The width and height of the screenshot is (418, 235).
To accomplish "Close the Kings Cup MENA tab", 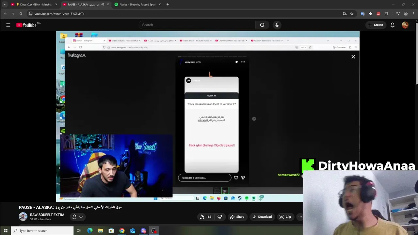I will point(56,5).
